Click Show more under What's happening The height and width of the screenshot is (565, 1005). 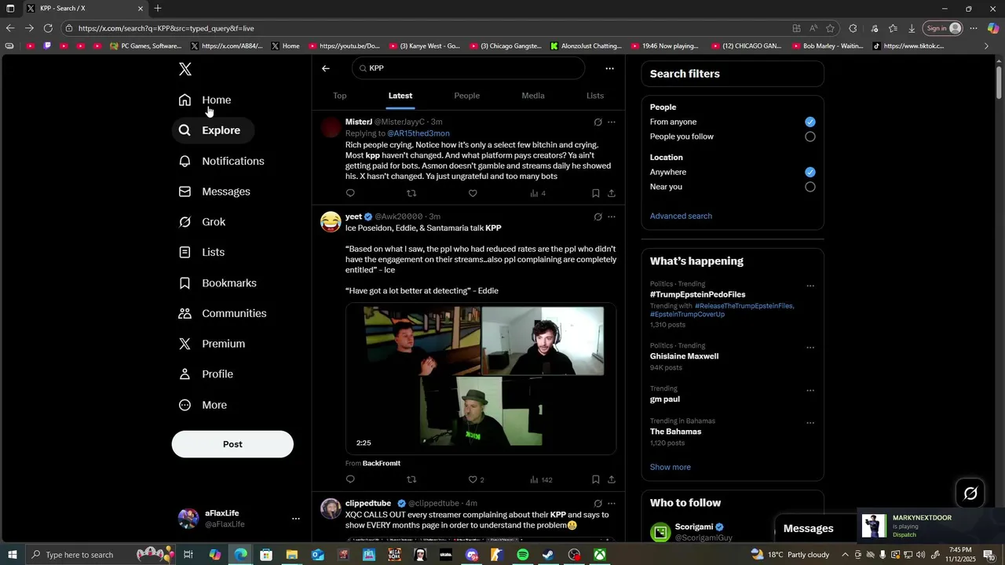[x=671, y=467]
